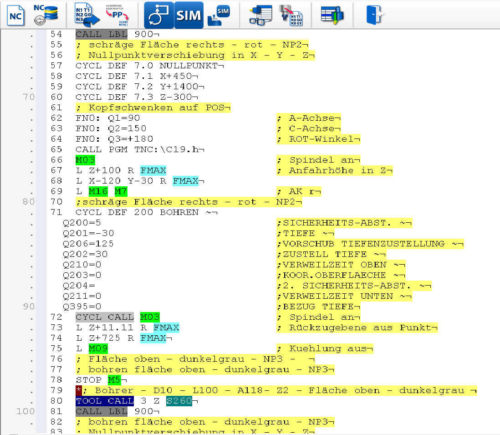500x435 pixels.
Task: Select CALL PGM TNC:\C19.h line
Action: 140,149
